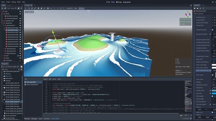Switch to Shader Editor bottom tab
Viewport: 216px width, 121px height.
click(x=55, y=119)
